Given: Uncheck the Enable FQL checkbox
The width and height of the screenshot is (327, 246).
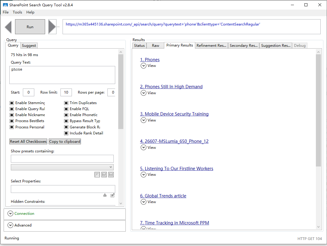Looking at the screenshot, I should [66, 109].
